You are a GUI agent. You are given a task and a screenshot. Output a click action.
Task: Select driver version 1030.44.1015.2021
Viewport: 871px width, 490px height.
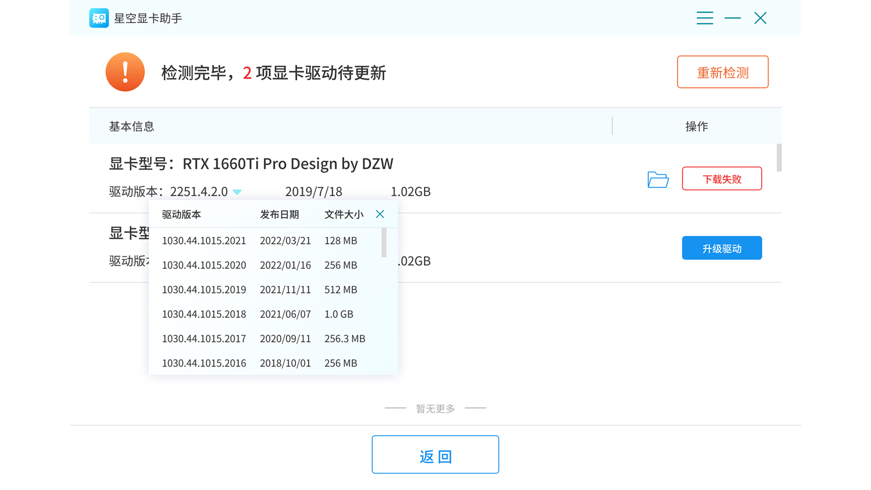coord(204,240)
